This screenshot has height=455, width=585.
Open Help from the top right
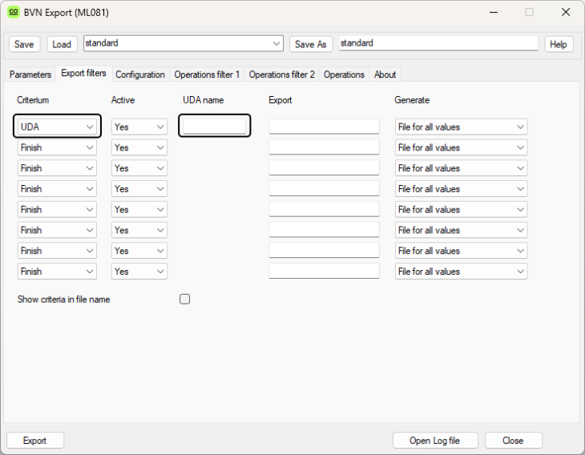(559, 44)
